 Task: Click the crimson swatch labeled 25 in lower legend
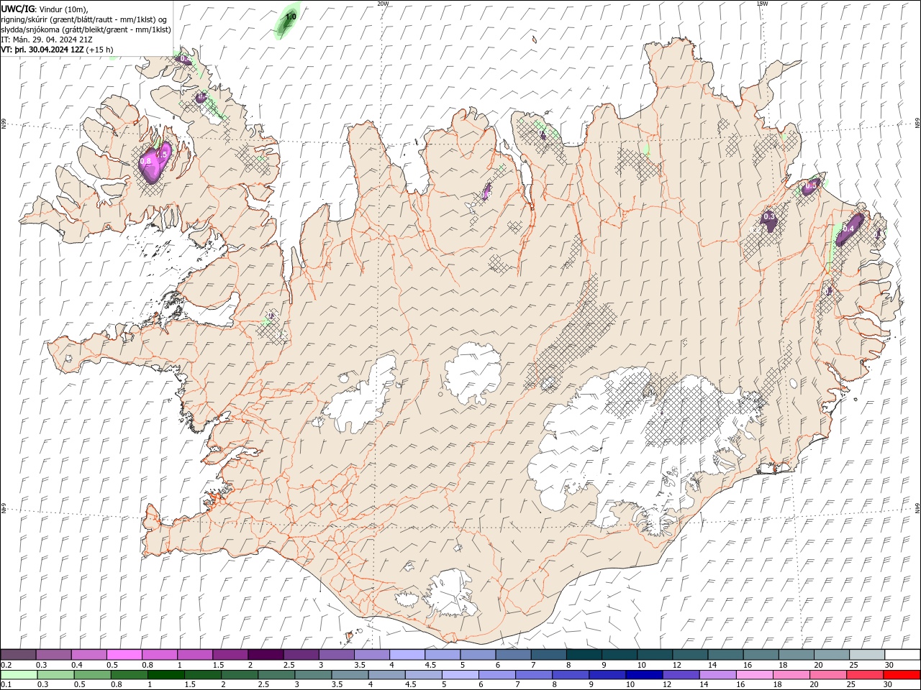click(865, 675)
